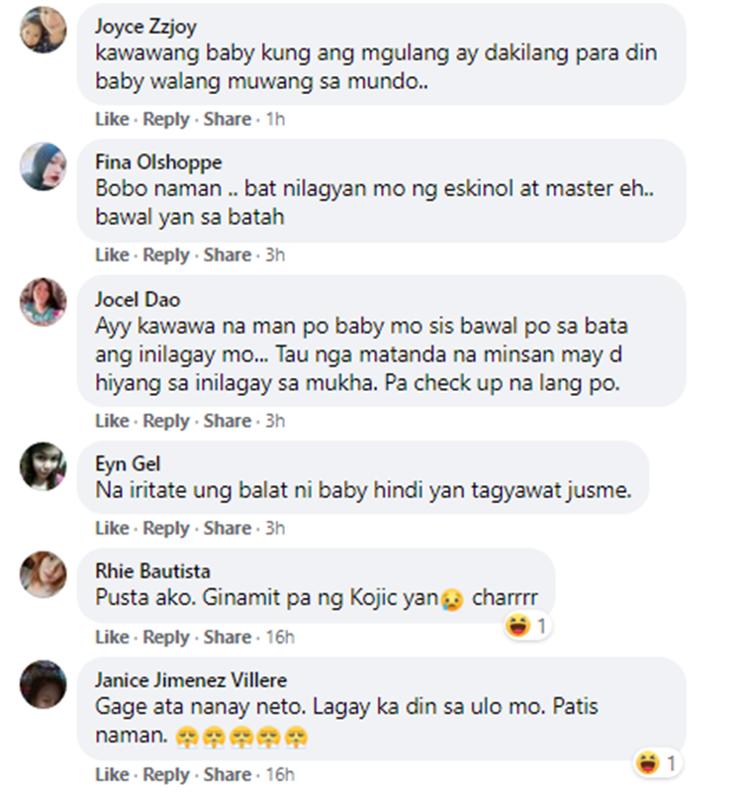View Jocel Dao's profile photo
Image resolution: width=742 pixels, height=793 pixels.
(43, 301)
